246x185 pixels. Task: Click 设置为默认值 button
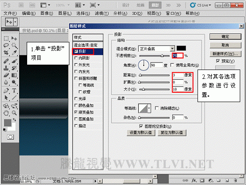(x=141, y=133)
